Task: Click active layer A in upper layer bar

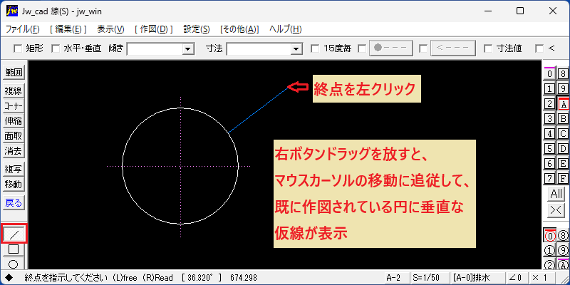Action: (563, 104)
